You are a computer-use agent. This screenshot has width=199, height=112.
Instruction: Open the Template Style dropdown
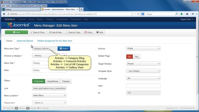[x=143, y=71]
